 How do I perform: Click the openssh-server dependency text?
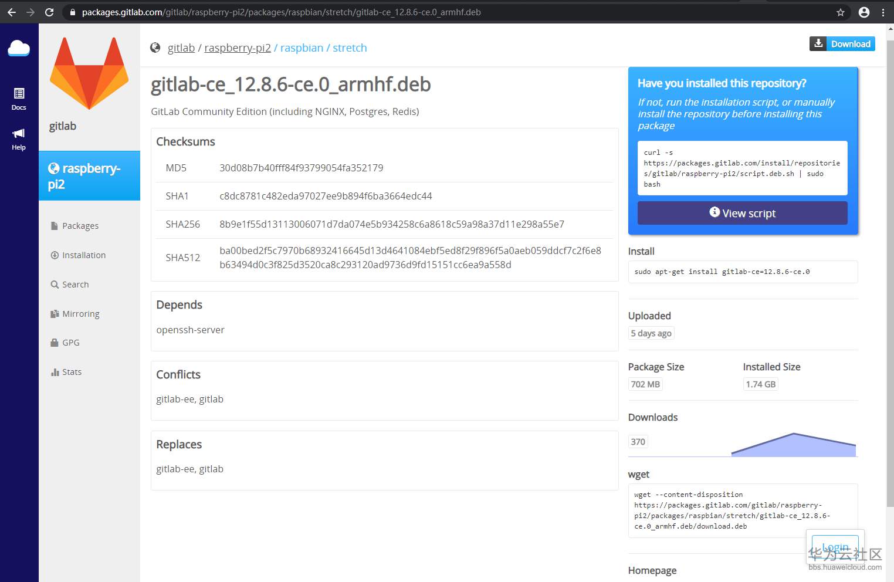tap(190, 330)
